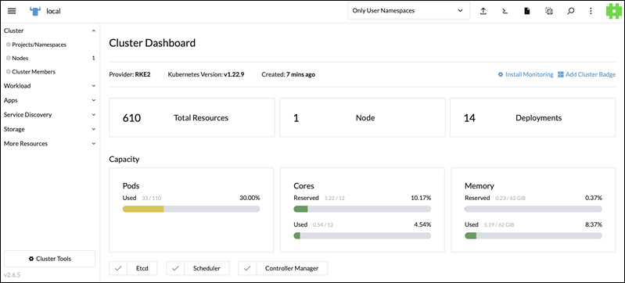Viewport: 625px width, 283px height.
Task: Select Nodes in the sidebar
Action: (x=20, y=58)
